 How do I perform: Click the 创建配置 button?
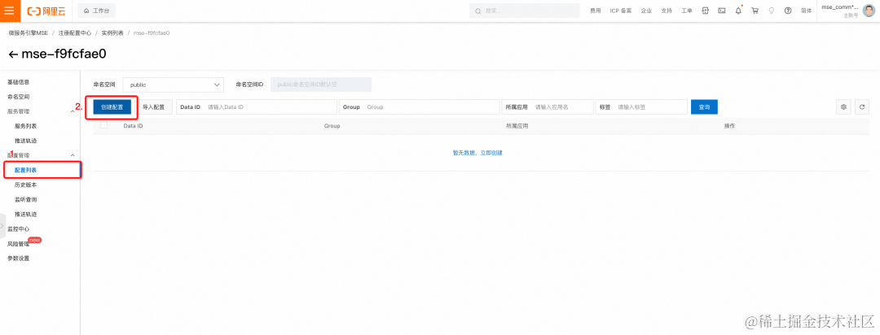click(112, 107)
